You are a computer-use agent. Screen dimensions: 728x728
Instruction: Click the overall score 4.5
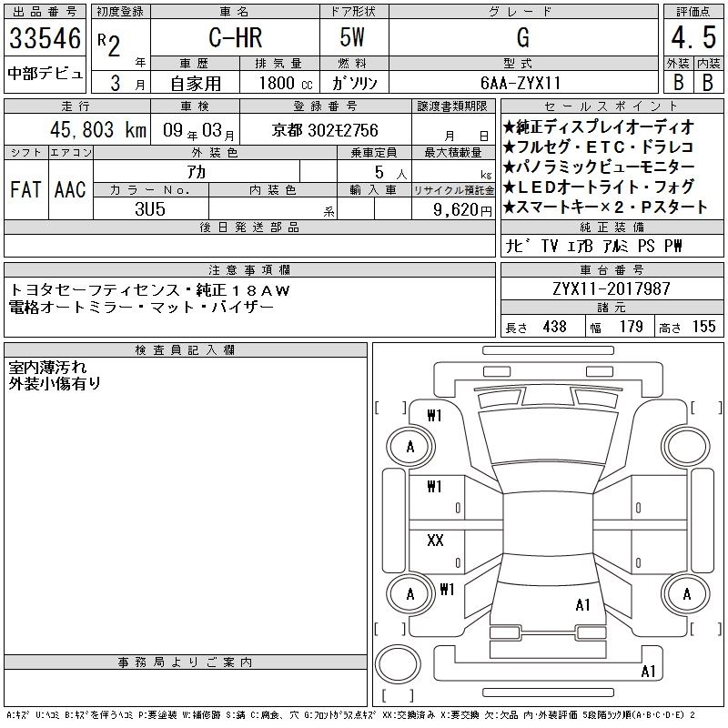[693, 37]
